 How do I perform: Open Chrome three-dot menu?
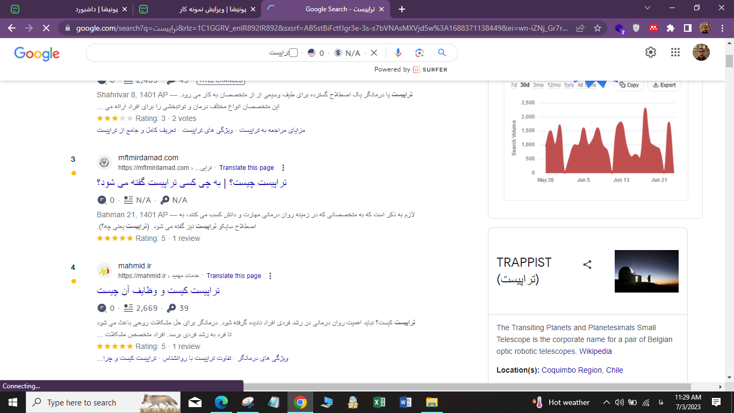pos(722,28)
